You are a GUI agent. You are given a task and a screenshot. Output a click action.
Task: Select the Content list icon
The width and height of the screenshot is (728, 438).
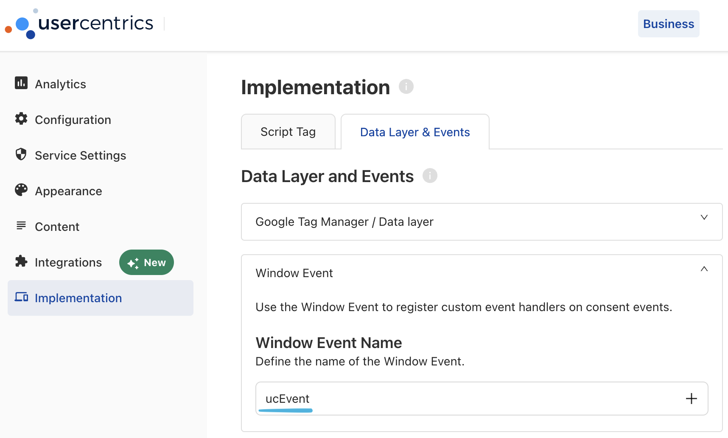(21, 226)
